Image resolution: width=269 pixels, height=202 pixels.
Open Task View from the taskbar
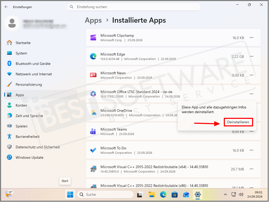pos(140,194)
